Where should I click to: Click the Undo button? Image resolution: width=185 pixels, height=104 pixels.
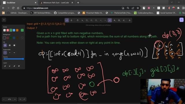click(x=20, y=99)
